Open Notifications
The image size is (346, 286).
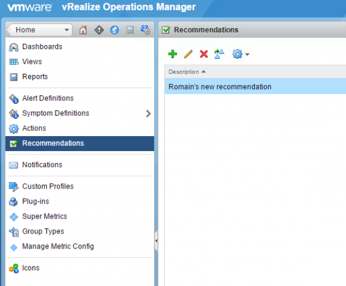pyautogui.click(x=42, y=165)
